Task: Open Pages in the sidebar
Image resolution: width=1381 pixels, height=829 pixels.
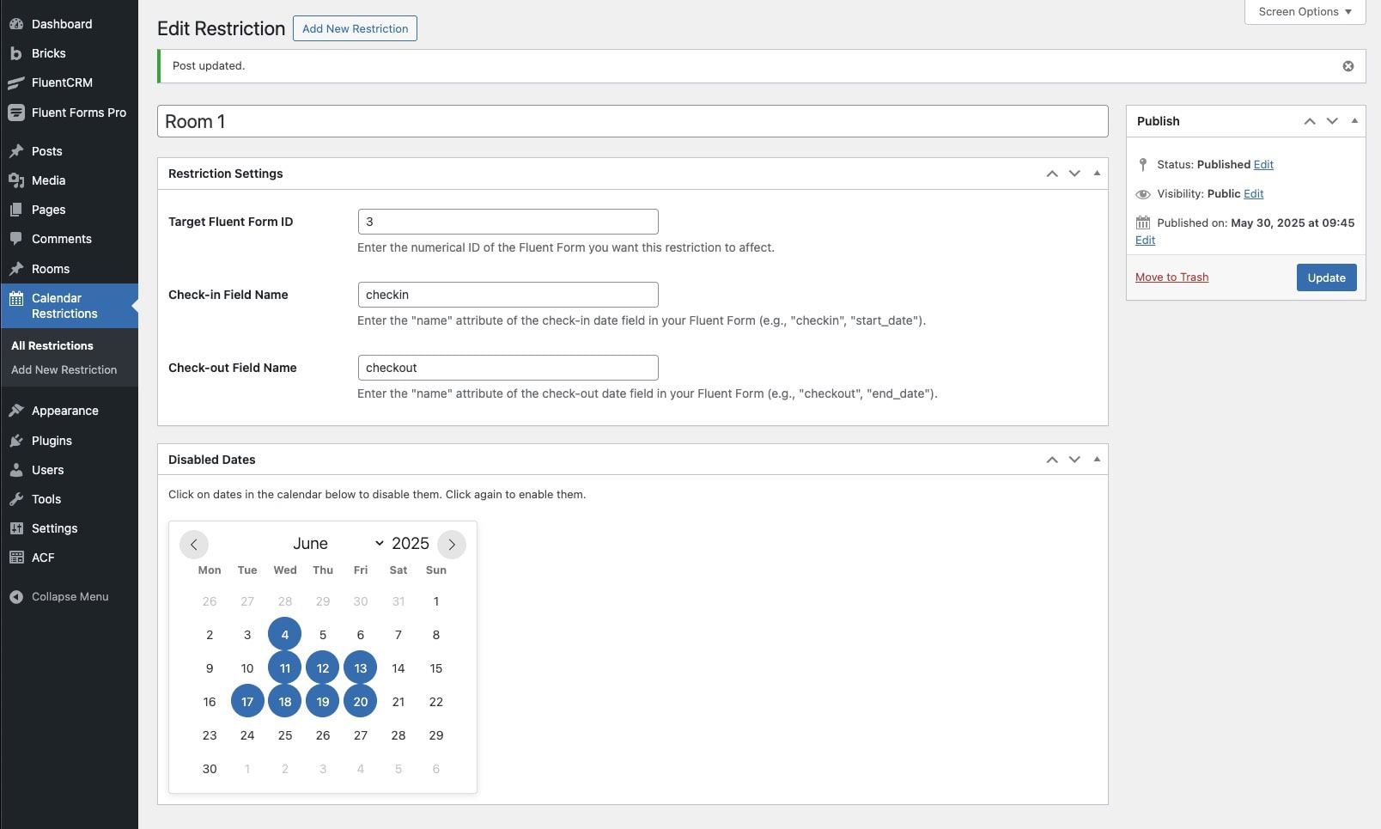Action: [48, 210]
